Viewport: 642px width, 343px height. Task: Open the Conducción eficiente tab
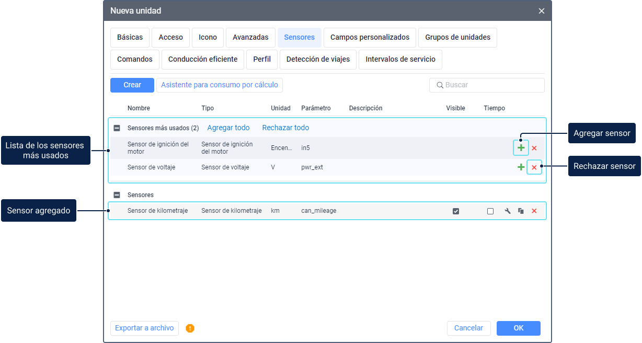pyautogui.click(x=203, y=60)
